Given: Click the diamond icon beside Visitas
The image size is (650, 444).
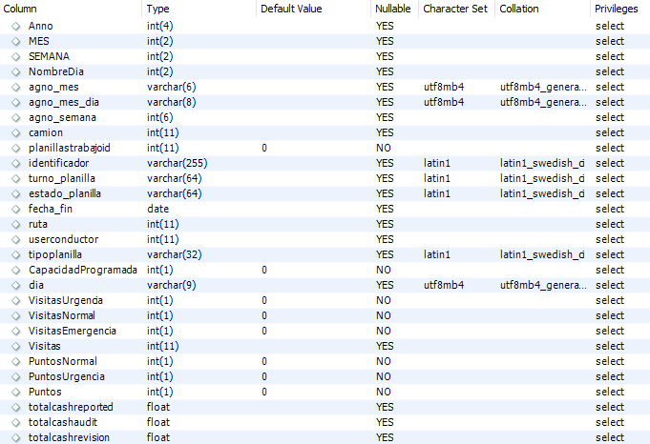Looking at the screenshot, I should 16,347.
